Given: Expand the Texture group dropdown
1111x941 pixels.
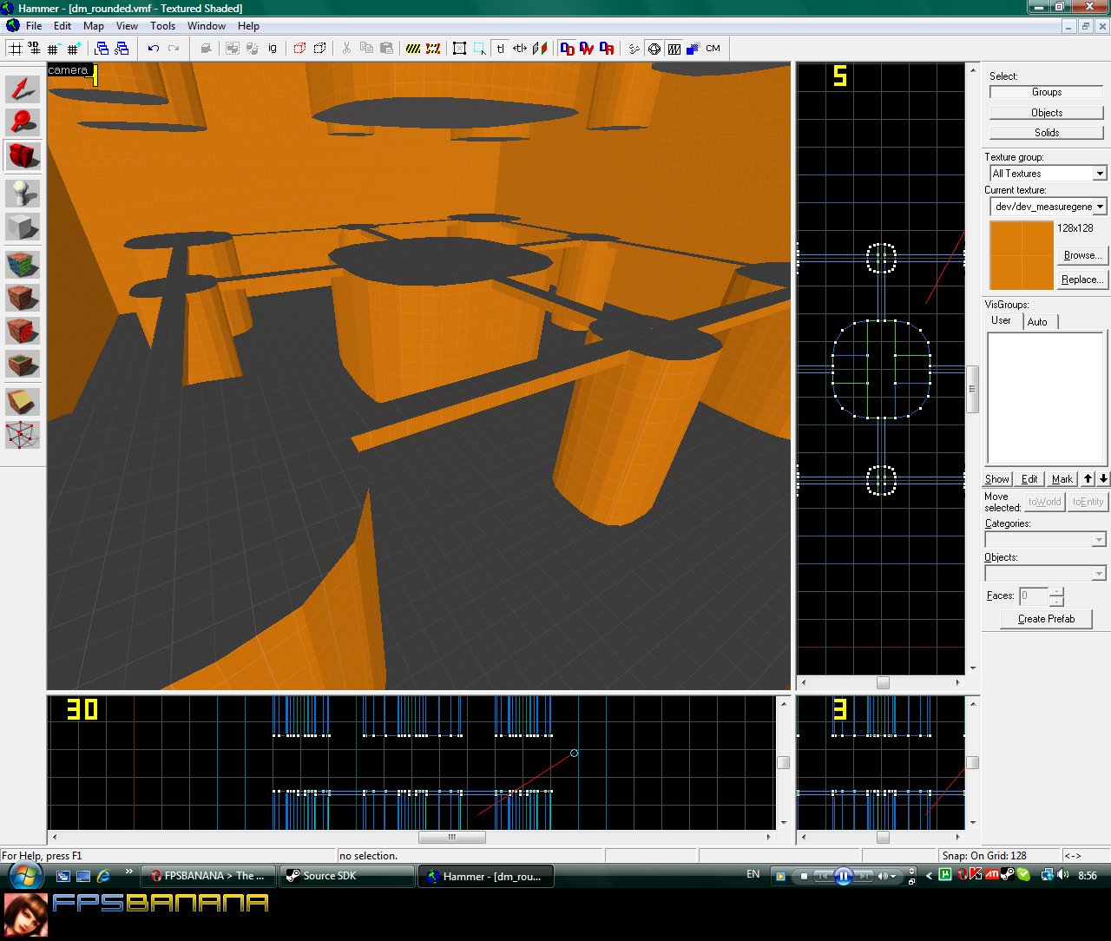Looking at the screenshot, I should [x=1099, y=174].
